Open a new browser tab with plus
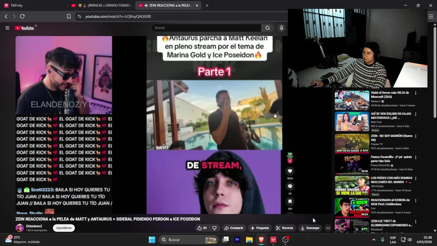This screenshot has height=246, width=437. [x=207, y=5]
